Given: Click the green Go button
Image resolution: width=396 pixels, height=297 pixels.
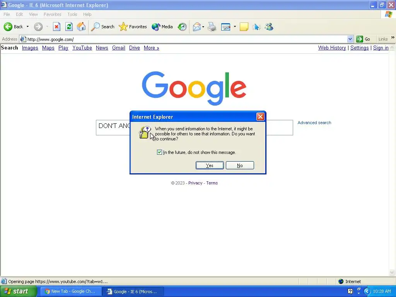Looking at the screenshot, I should click(363, 39).
